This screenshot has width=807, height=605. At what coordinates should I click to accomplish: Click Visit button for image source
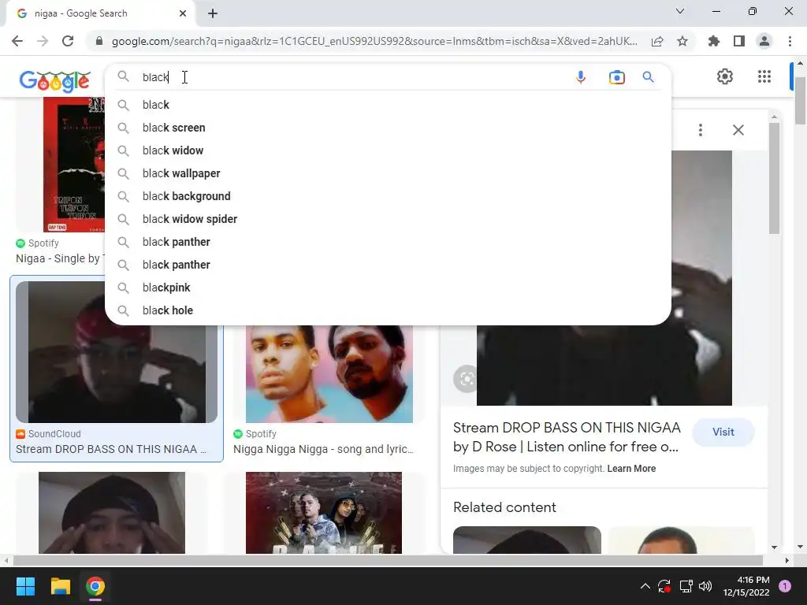click(723, 432)
